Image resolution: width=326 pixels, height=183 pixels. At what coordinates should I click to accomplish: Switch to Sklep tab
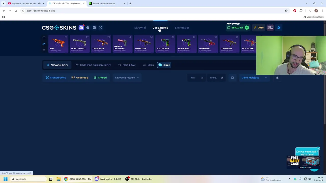148,65
